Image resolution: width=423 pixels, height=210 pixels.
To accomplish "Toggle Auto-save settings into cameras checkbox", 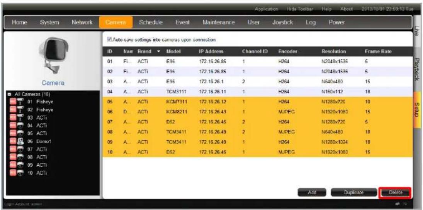I will pyautogui.click(x=110, y=40).
